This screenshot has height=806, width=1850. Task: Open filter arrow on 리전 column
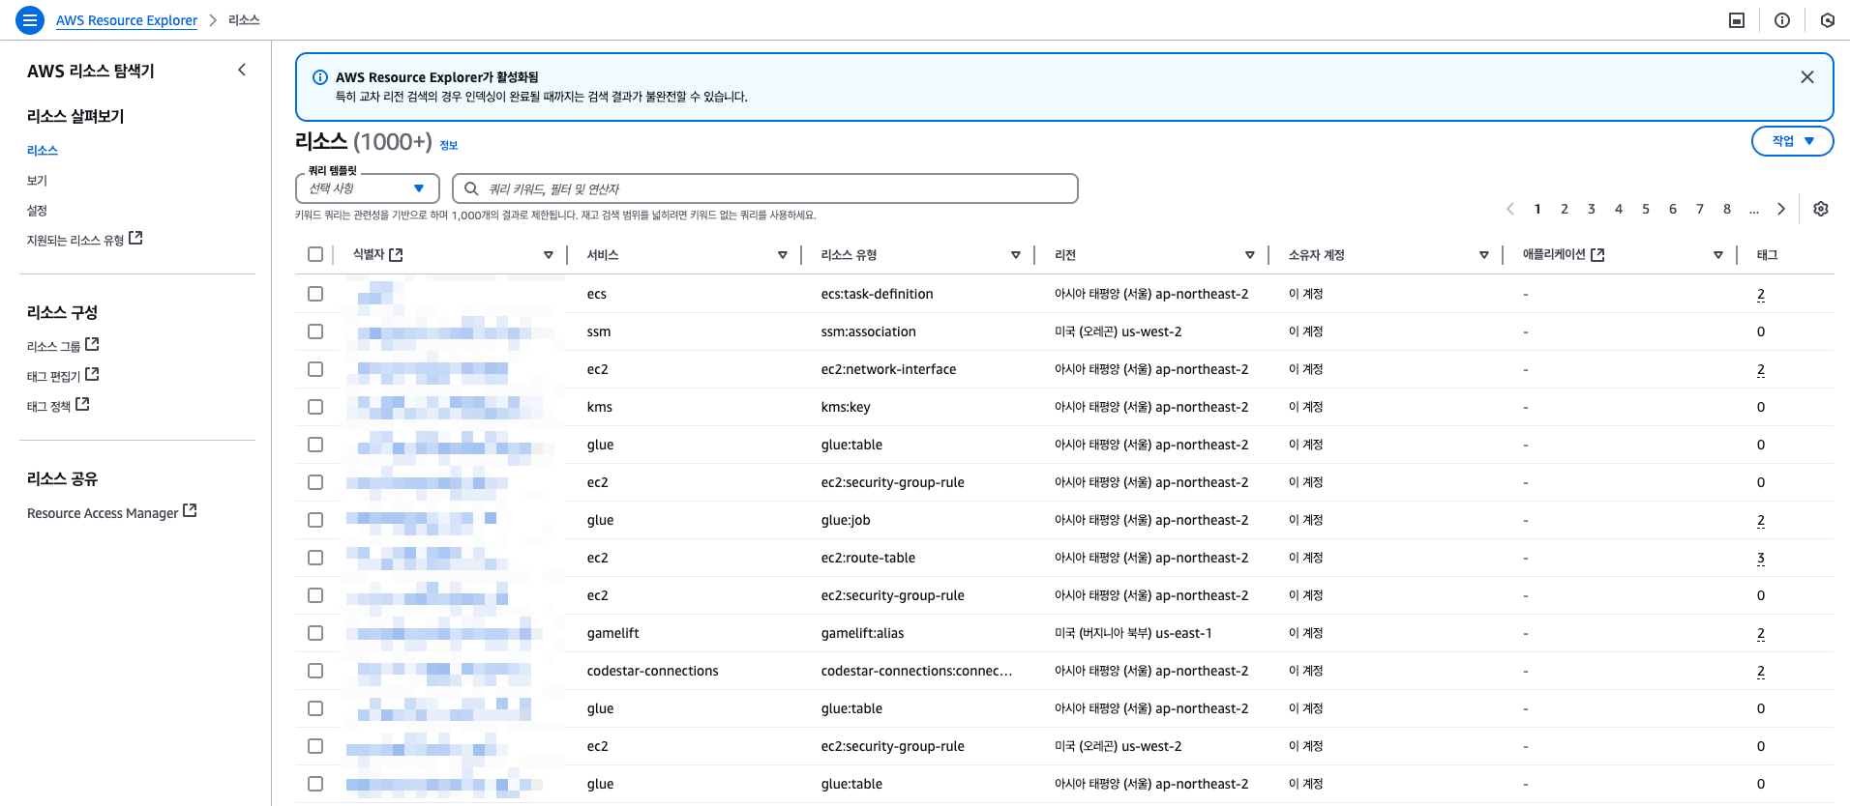(1250, 255)
